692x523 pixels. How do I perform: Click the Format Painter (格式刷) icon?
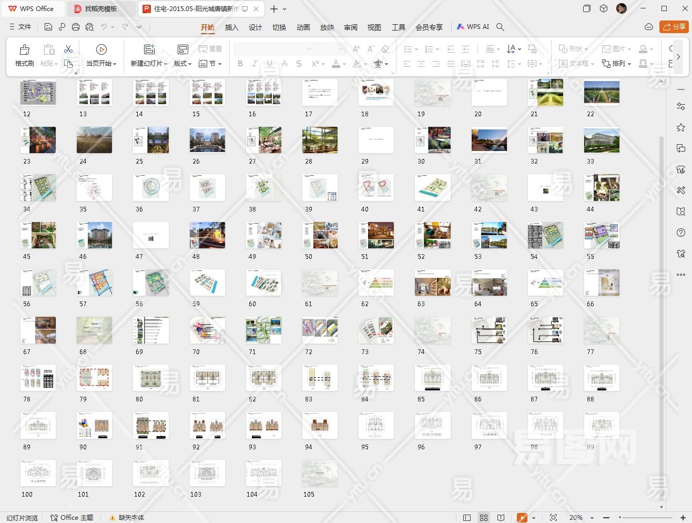24,50
